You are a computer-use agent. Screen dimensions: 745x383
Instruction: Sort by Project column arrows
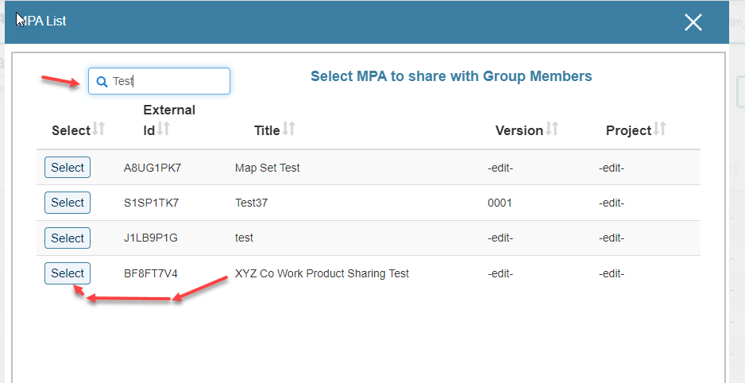click(x=659, y=129)
